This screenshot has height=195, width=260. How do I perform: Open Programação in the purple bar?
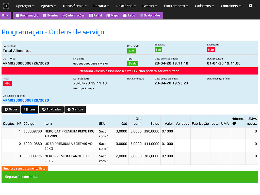coord(27,15)
